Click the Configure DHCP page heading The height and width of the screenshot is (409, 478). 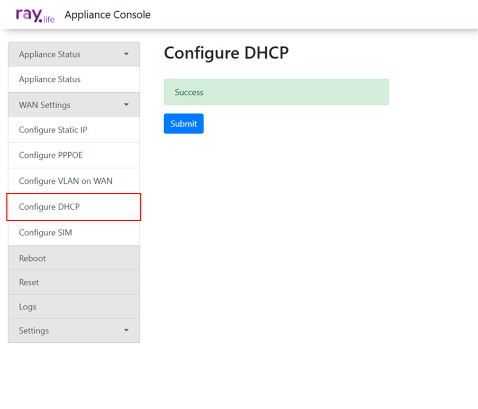pos(226,53)
